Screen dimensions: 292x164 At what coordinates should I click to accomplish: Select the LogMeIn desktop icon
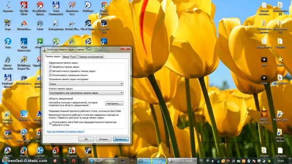coord(40,152)
